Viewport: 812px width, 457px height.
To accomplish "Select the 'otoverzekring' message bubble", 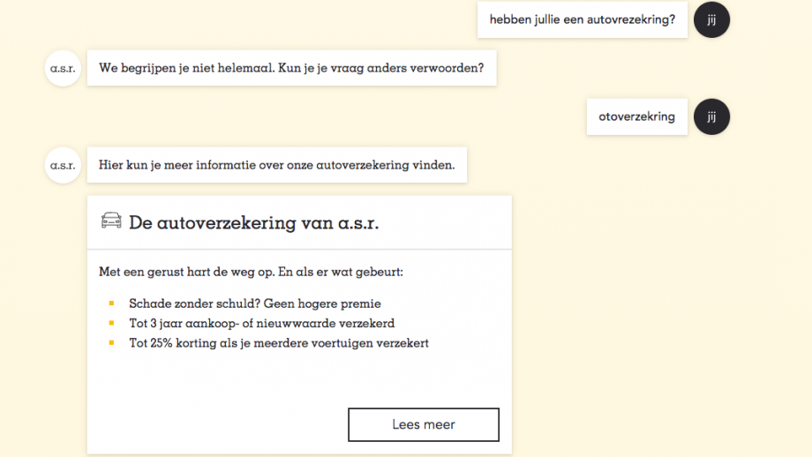I will (637, 117).
